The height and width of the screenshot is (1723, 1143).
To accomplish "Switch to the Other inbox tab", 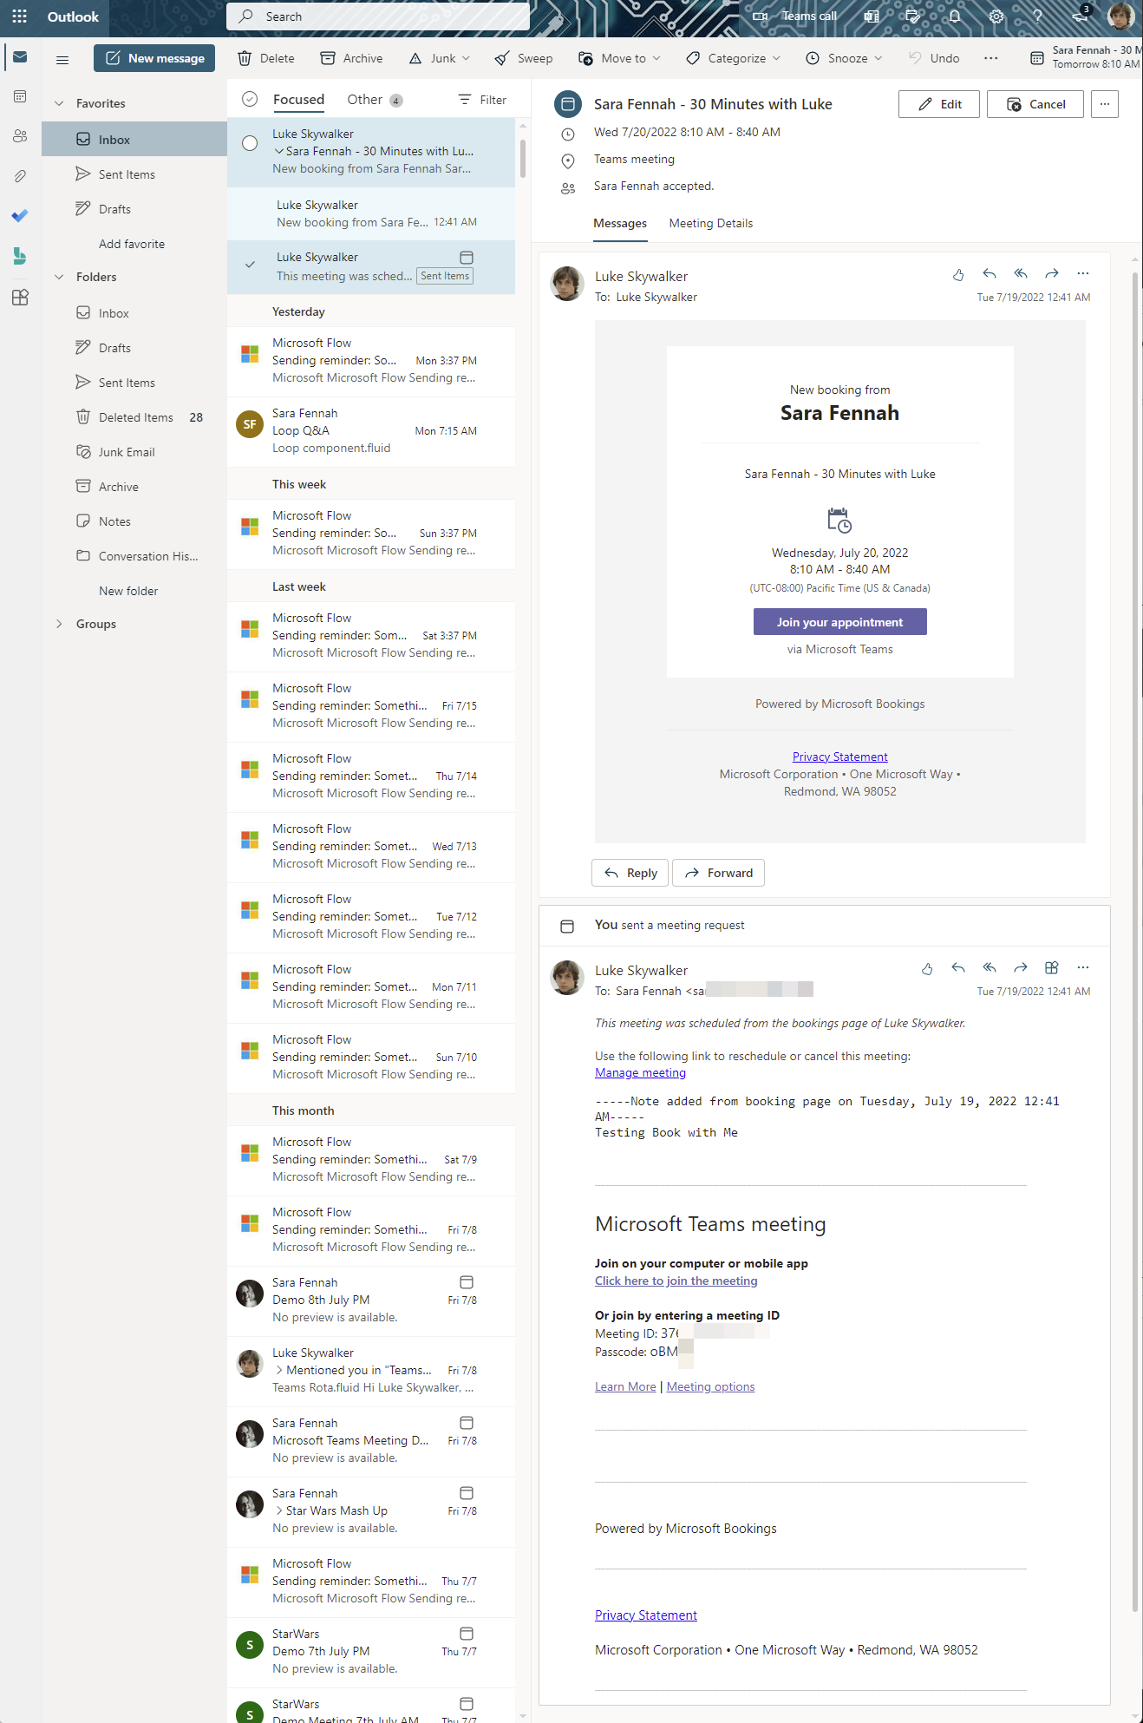I will point(364,100).
